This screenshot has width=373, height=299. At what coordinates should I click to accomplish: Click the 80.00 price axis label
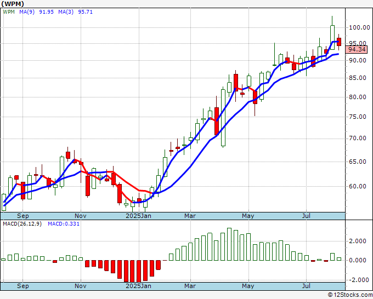click(358, 97)
